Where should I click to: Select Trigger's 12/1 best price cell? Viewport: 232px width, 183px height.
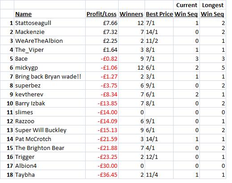coord(159,157)
